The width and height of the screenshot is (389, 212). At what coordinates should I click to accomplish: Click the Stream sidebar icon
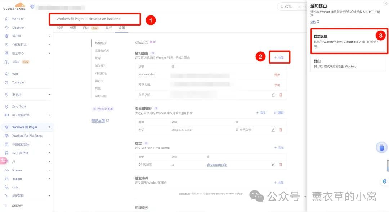pos(7,170)
